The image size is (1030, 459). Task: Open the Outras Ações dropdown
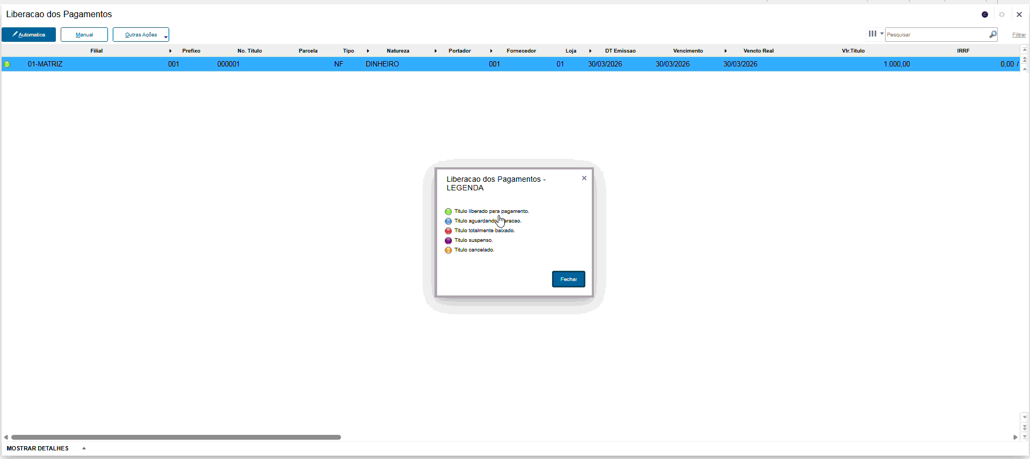pos(141,34)
